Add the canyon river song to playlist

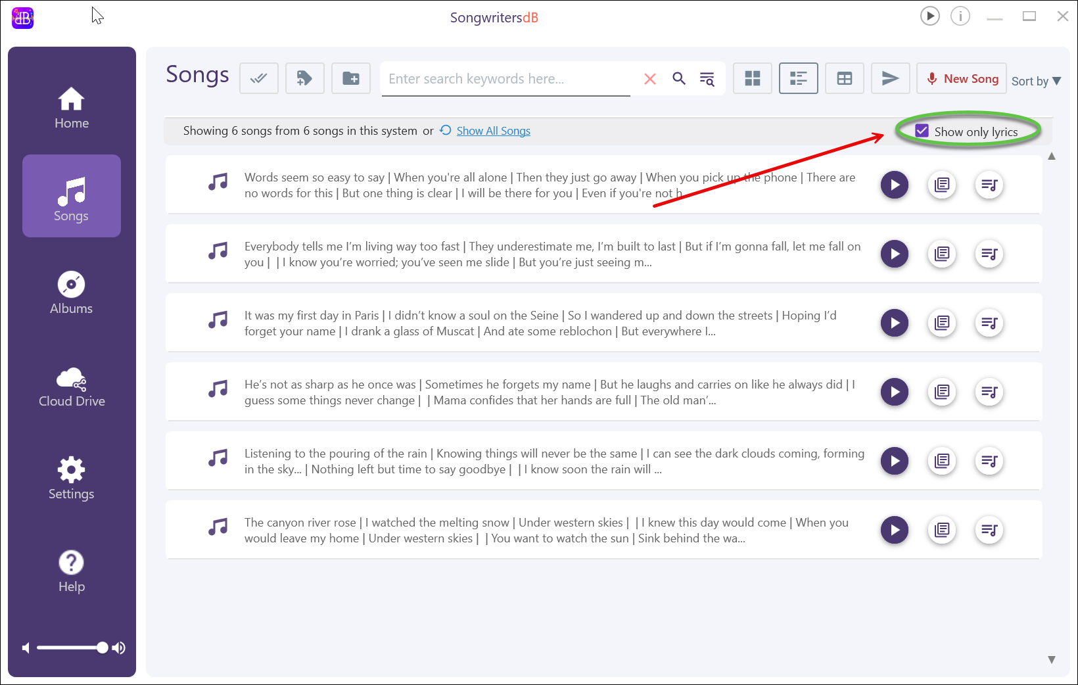click(x=989, y=530)
